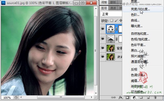Choose 色相/饱和度... from the menu
The width and height of the screenshot is (164, 101).
point(140,39)
